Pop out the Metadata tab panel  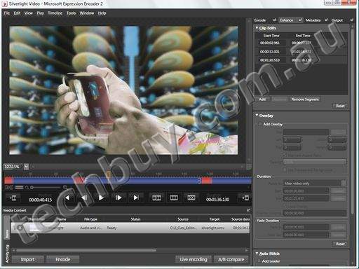[x=326, y=20]
